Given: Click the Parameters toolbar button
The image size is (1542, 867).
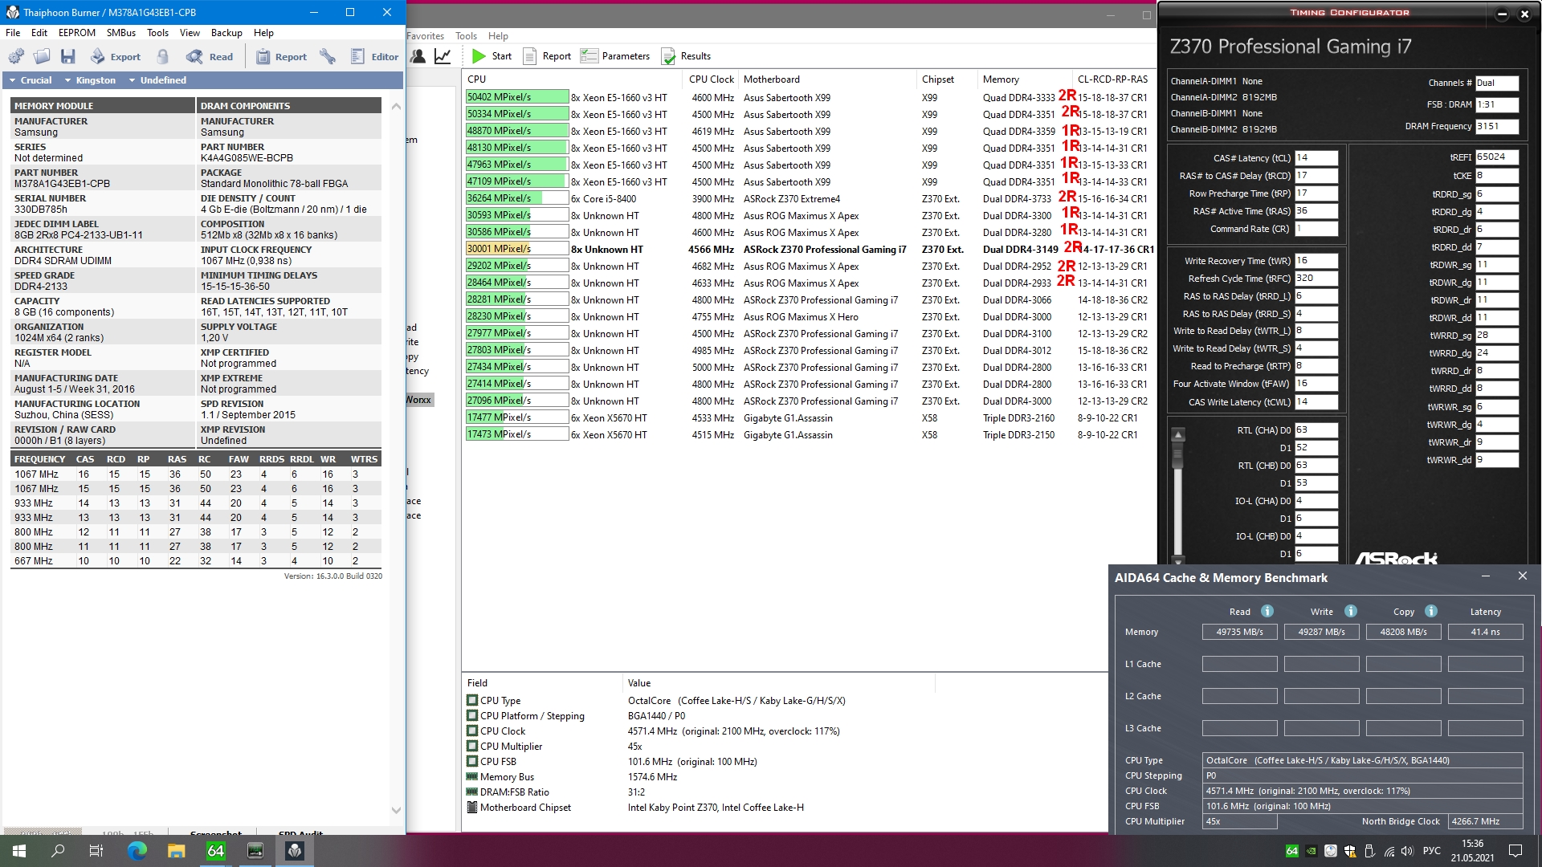Looking at the screenshot, I should [615, 56].
